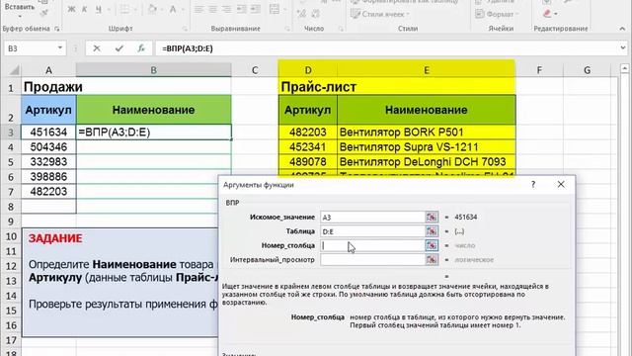Open the Name Box dropdown arrow
The width and height of the screenshot is (632, 356).
(59, 48)
